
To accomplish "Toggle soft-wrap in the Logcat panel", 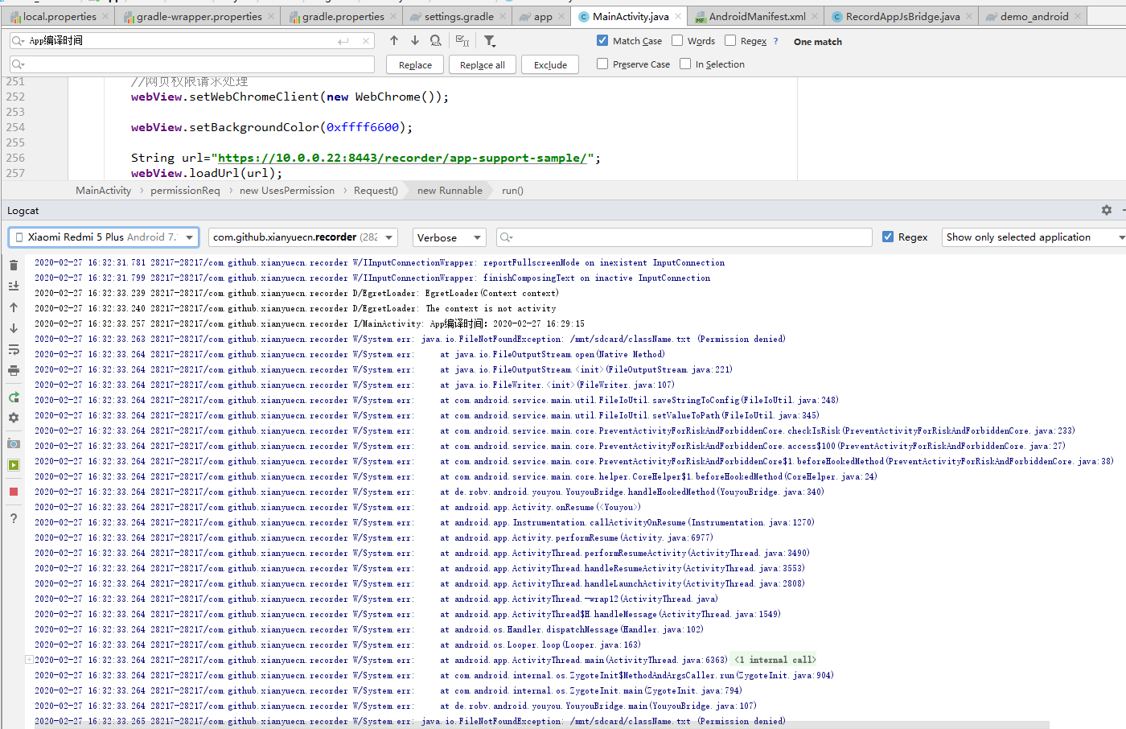I will pyautogui.click(x=13, y=350).
